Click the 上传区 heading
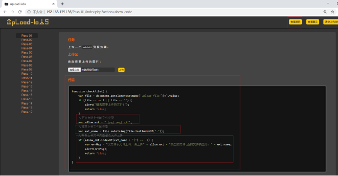The height and width of the screenshot is (176, 338). pyautogui.click(x=73, y=54)
